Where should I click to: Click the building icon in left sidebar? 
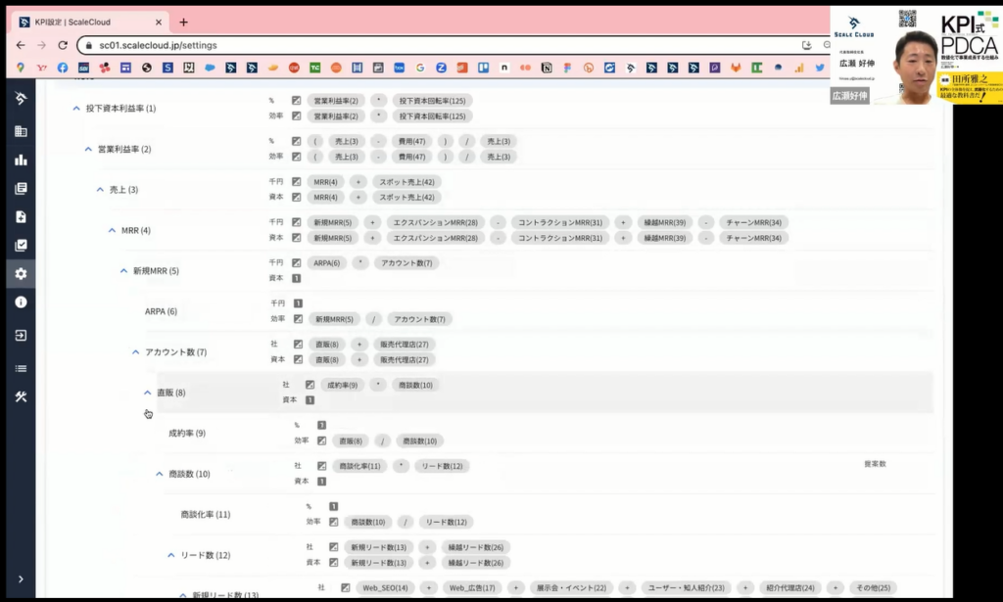pos(21,131)
